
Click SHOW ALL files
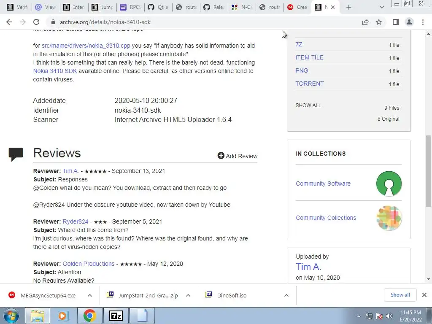coord(308,105)
